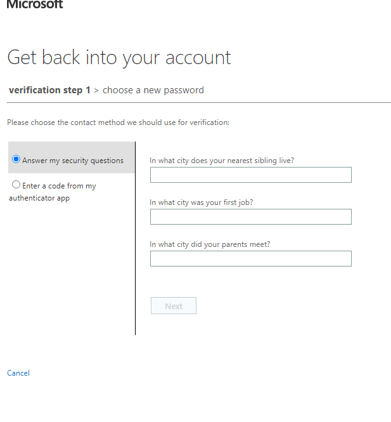Click the Microsoft logo at top

35,4
